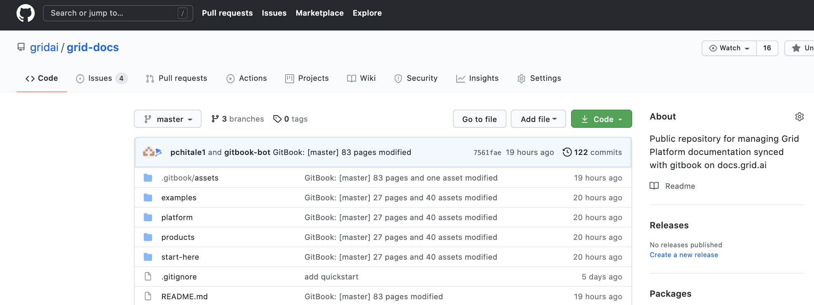814x305 pixels.
Task: Switch to the Actions tab
Action: [247, 78]
